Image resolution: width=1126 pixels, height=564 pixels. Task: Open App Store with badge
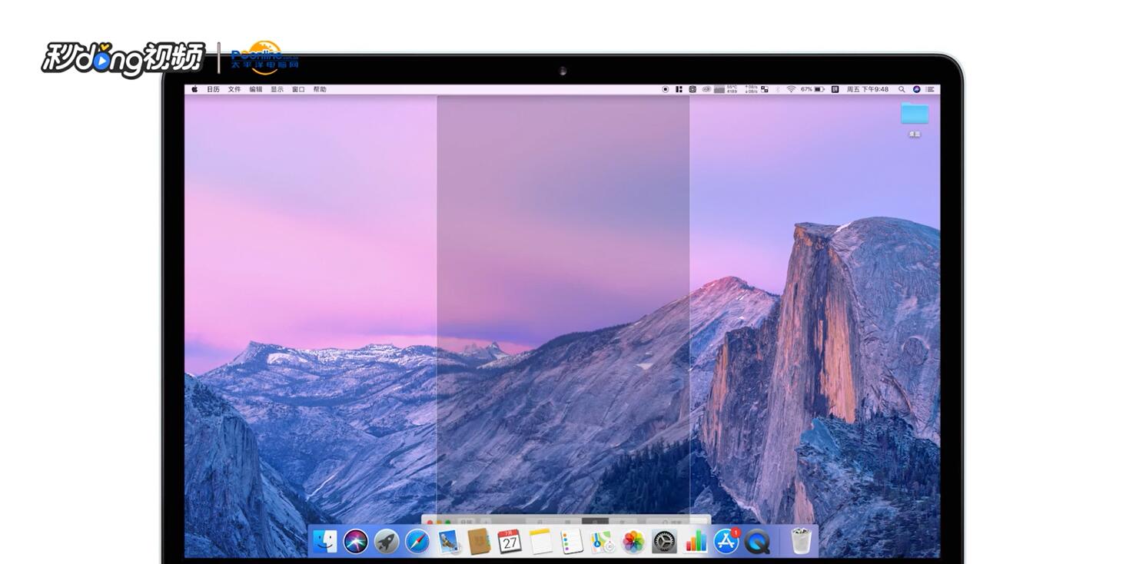pos(726,541)
